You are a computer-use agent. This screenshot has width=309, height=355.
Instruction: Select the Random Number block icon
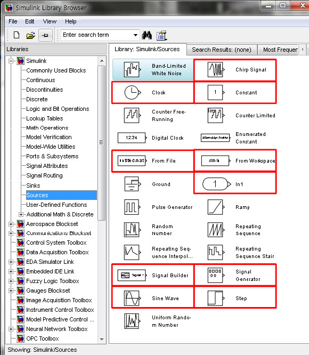pyautogui.click(x=132, y=230)
